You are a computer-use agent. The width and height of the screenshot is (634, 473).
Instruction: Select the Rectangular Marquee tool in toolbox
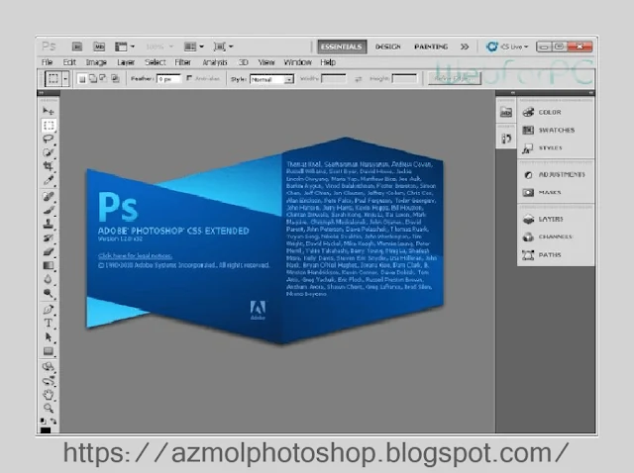pyautogui.click(x=49, y=126)
